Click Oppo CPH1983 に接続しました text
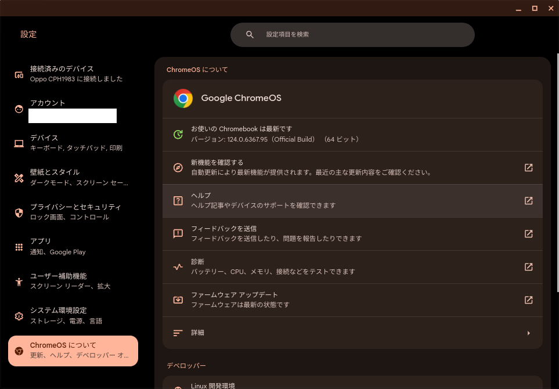The height and width of the screenshot is (389, 559). [76, 79]
